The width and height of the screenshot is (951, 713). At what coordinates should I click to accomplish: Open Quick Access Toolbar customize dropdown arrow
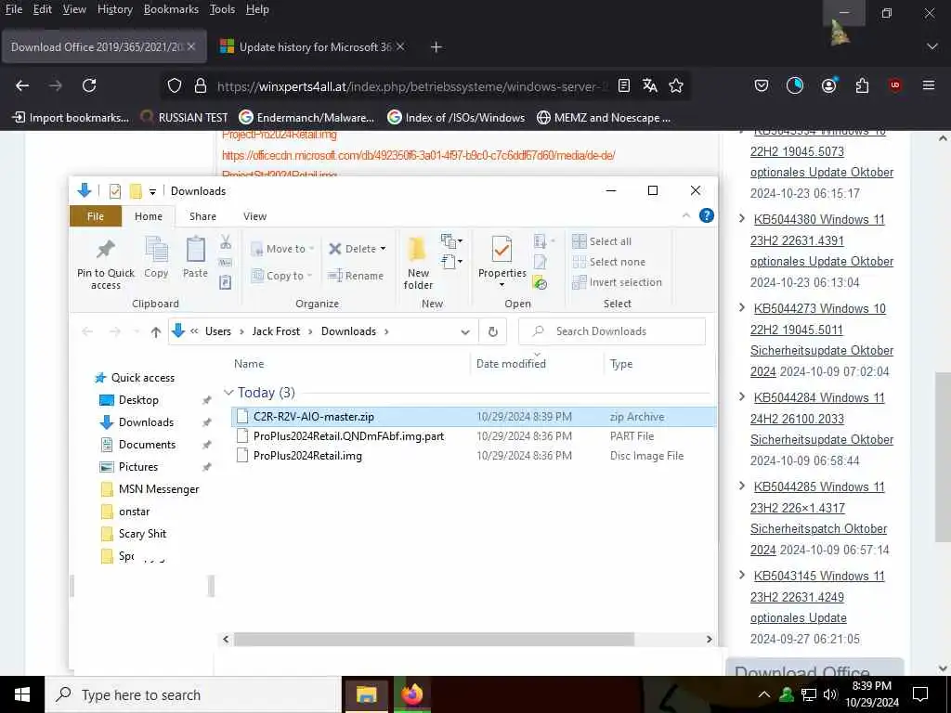pyautogui.click(x=153, y=191)
